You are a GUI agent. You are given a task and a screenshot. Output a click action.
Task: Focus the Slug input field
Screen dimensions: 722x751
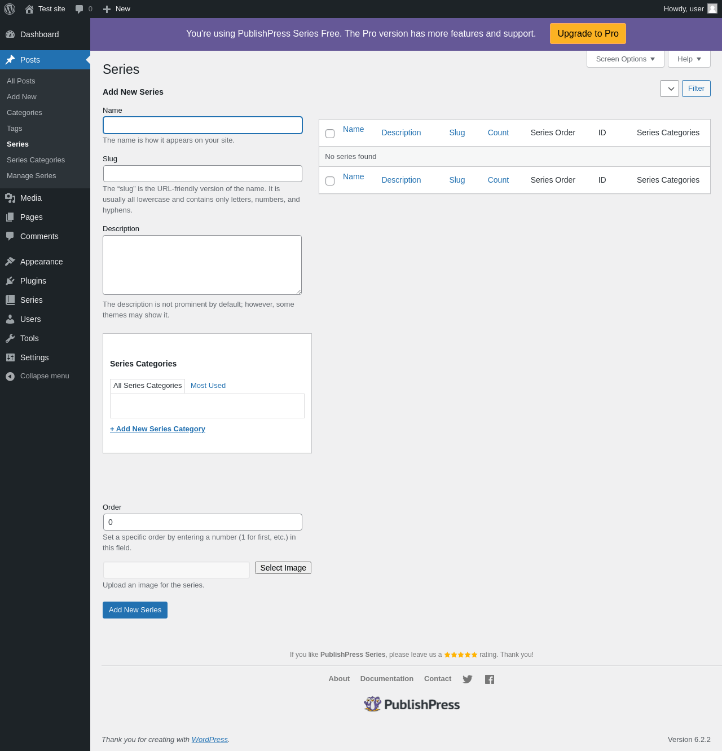(x=202, y=174)
